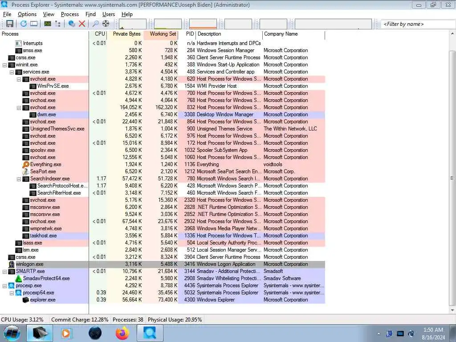Click the orange physical memory mini graph
The width and height of the screenshot is (456, 342).
(203, 24)
